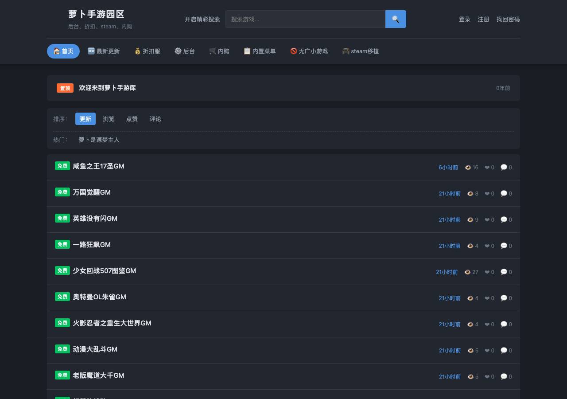Click the comment bubble on 老版魔道大千GM row
The width and height of the screenshot is (567, 399).
[504, 377]
